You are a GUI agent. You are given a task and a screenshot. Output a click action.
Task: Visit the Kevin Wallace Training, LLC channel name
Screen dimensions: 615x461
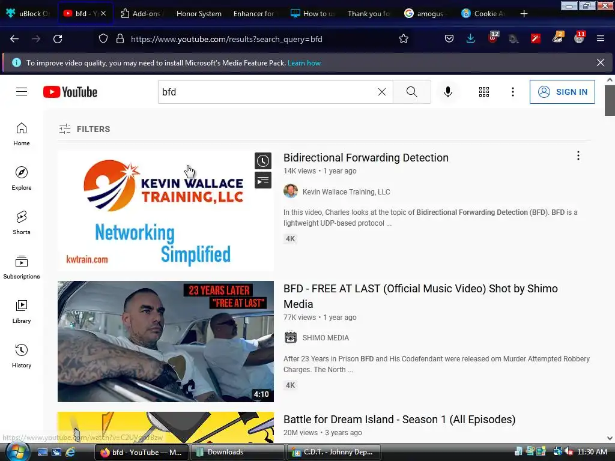[x=347, y=191]
